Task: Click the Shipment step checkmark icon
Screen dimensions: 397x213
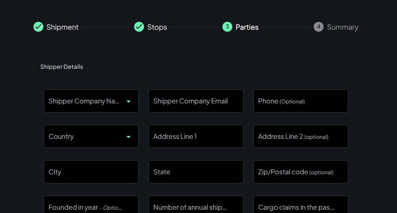Action: point(38,27)
